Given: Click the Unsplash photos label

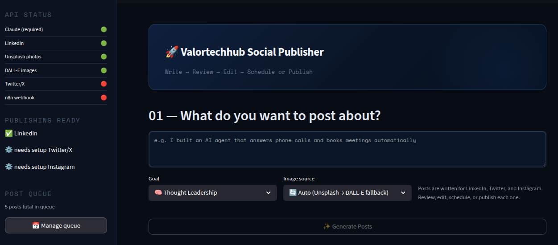Looking at the screenshot, I should 23,57.
